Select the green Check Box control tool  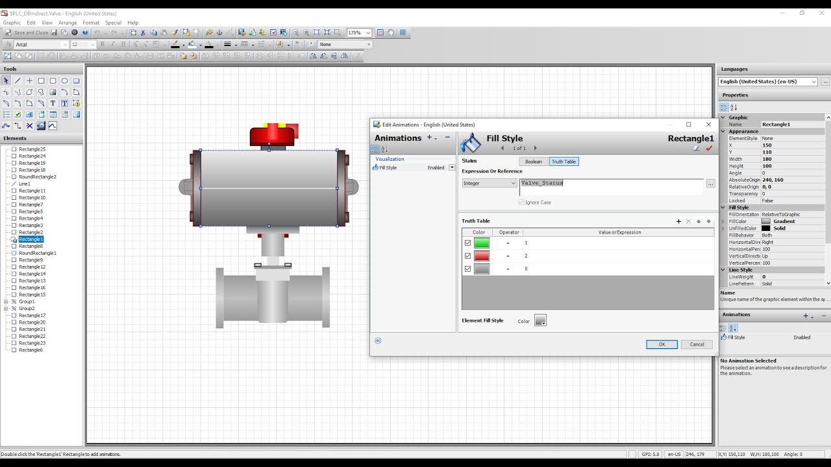pyautogui.click(x=18, y=115)
